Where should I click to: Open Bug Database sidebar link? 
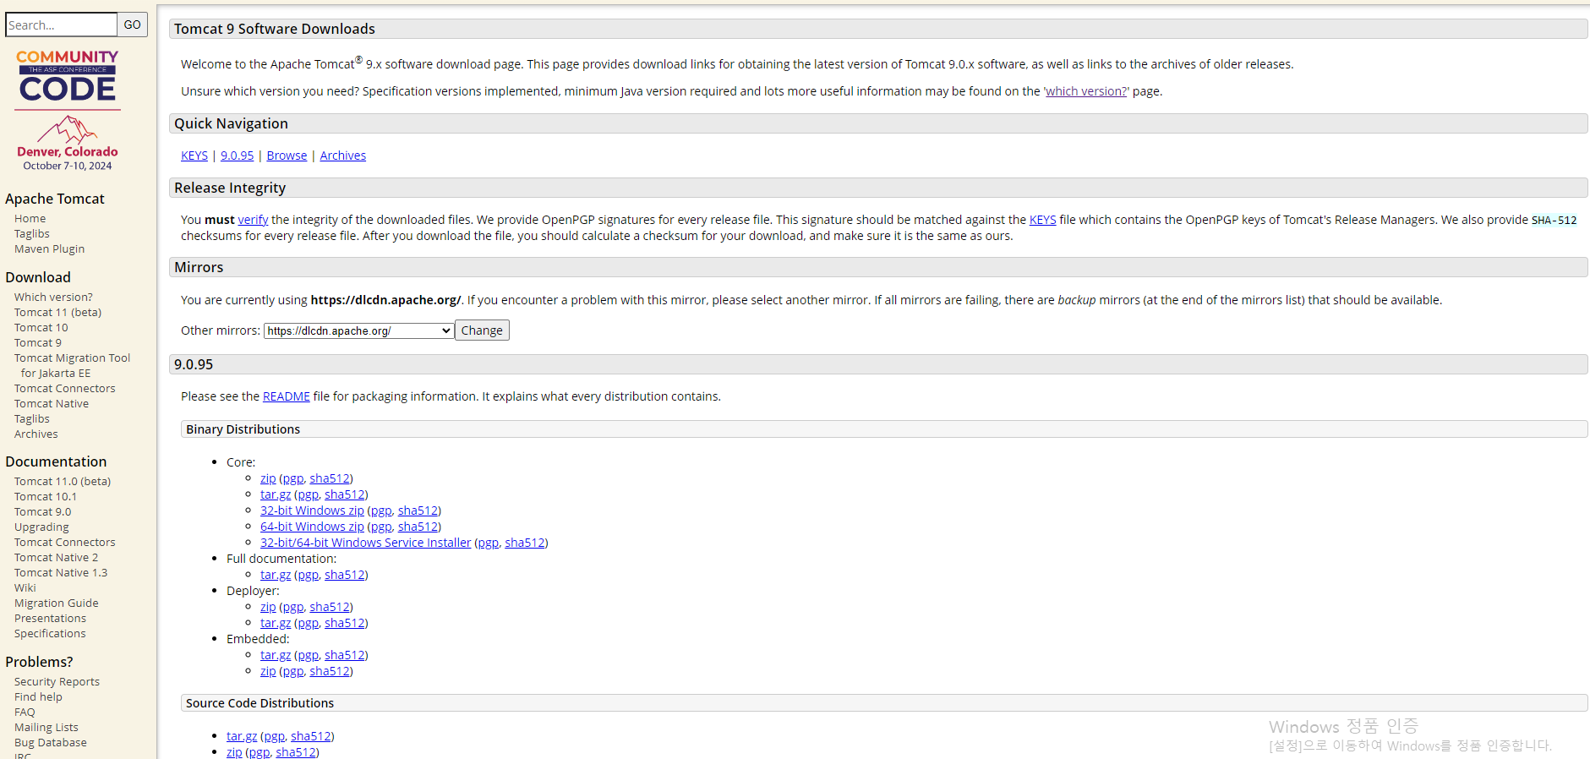click(51, 742)
